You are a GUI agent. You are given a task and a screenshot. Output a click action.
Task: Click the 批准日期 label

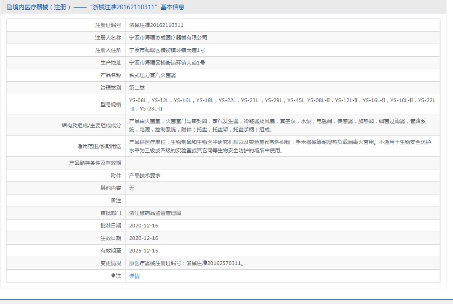click(111, 226)
